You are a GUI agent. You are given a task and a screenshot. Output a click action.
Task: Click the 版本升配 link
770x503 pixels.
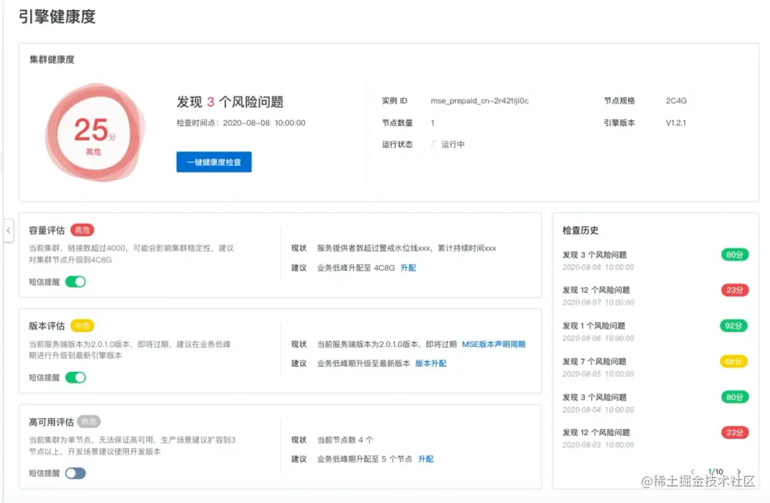click(431, 363)
